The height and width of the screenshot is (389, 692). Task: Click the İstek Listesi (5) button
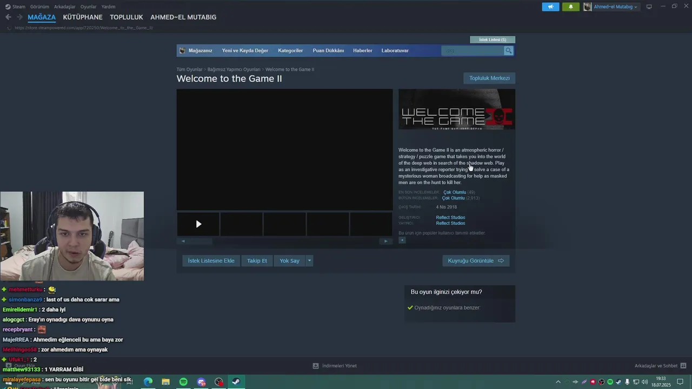coord(493,39)
